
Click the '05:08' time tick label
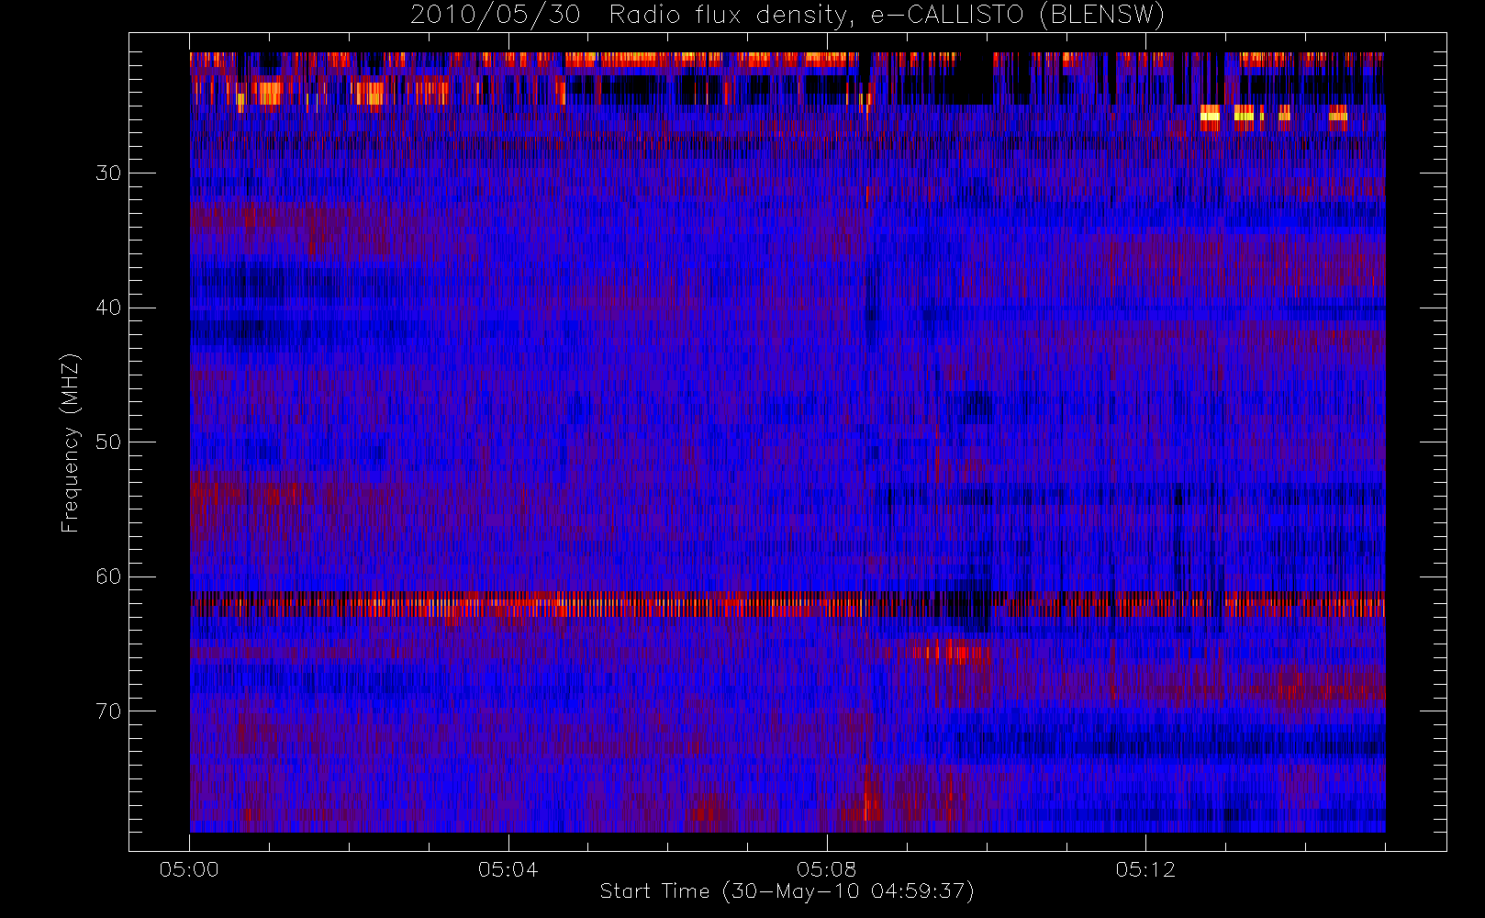(x=826, y=869)
